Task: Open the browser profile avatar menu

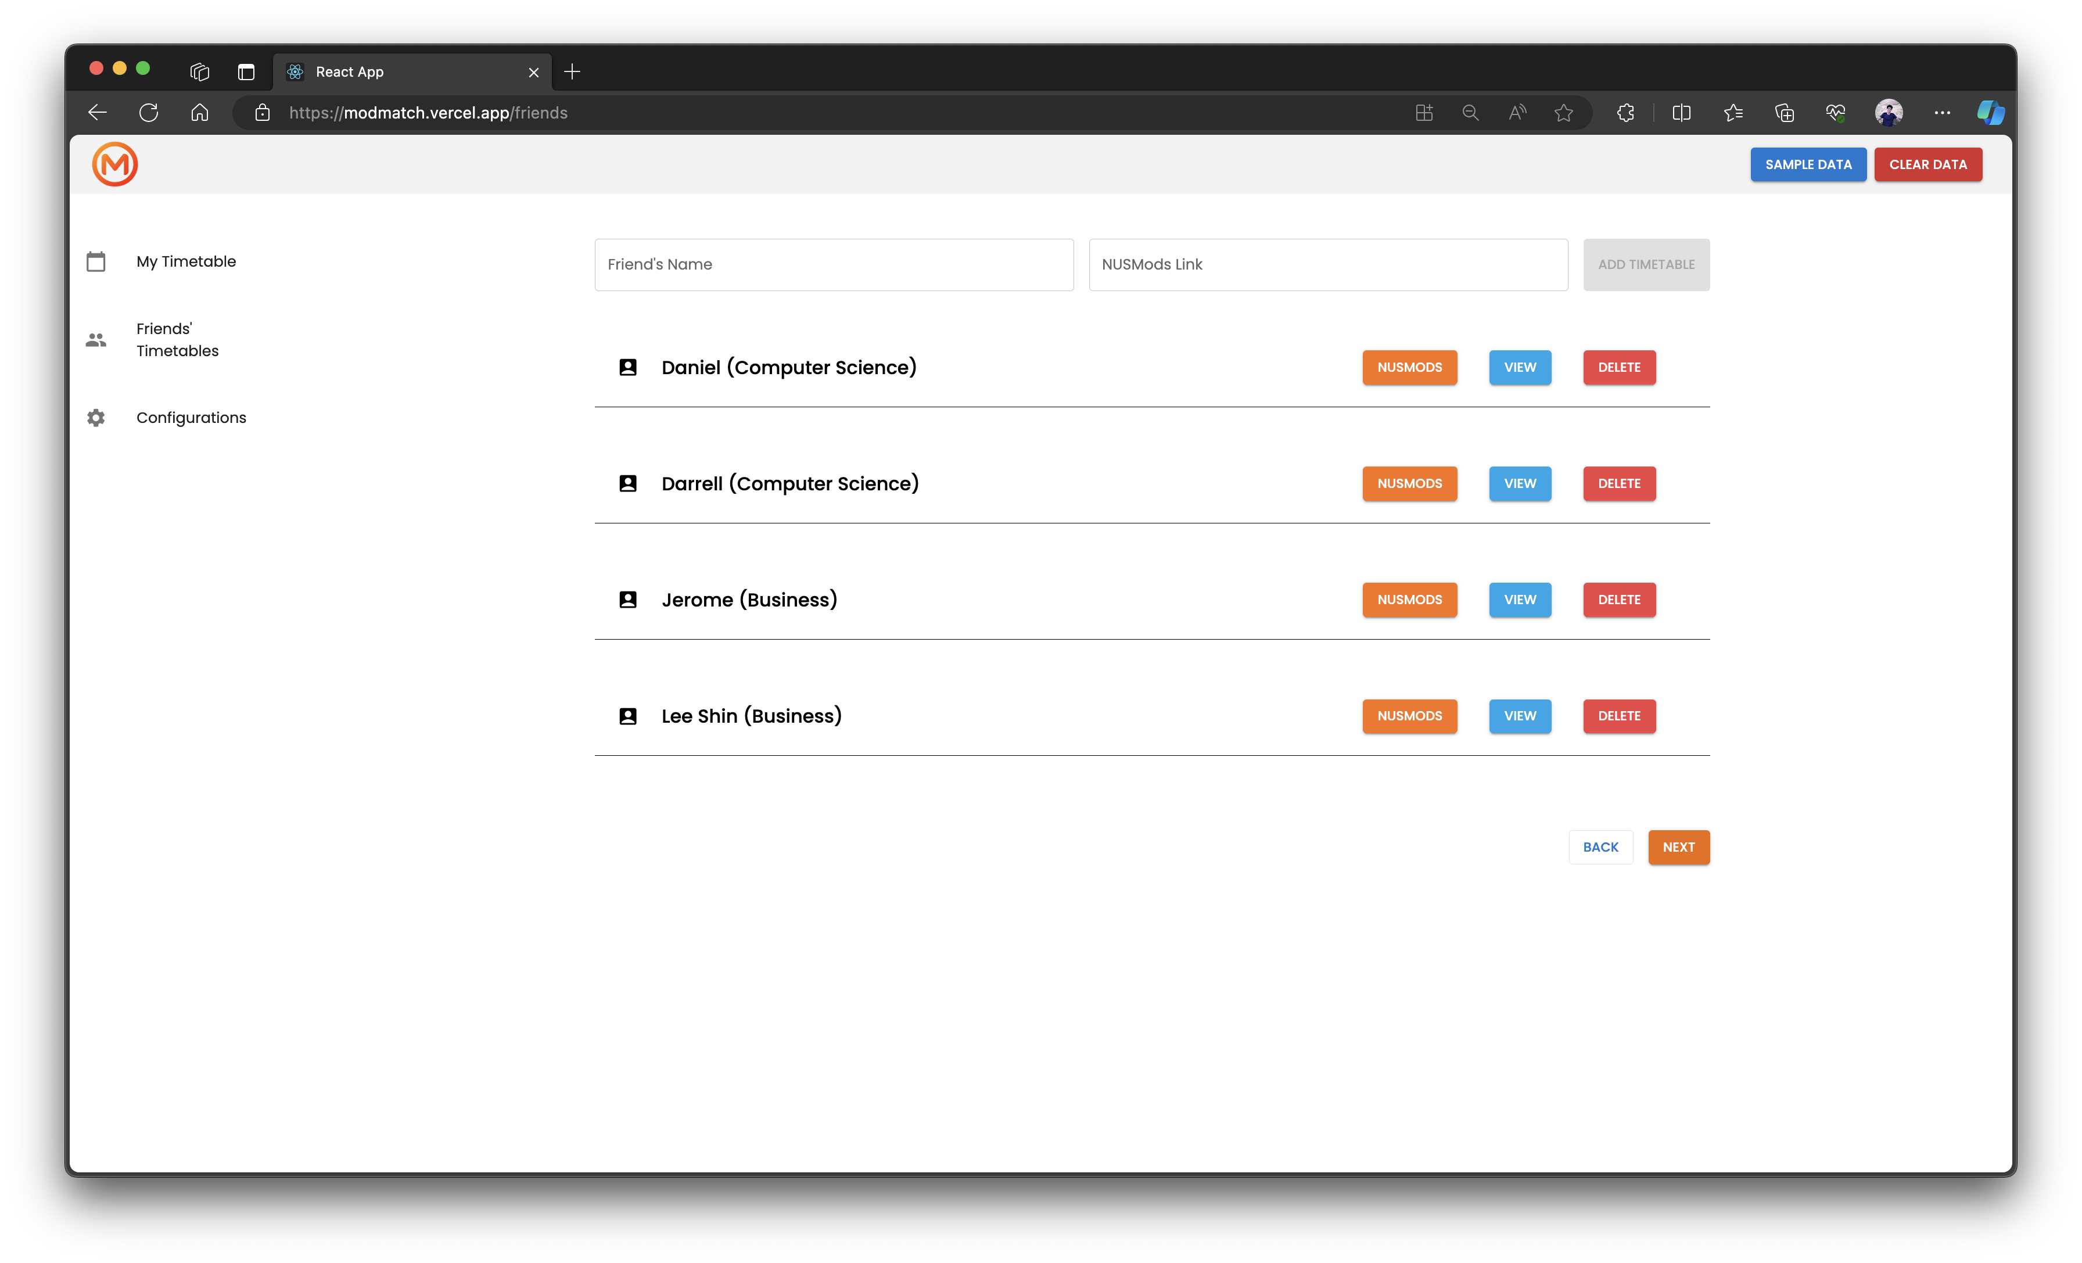Action: [x=1889, y=112]
